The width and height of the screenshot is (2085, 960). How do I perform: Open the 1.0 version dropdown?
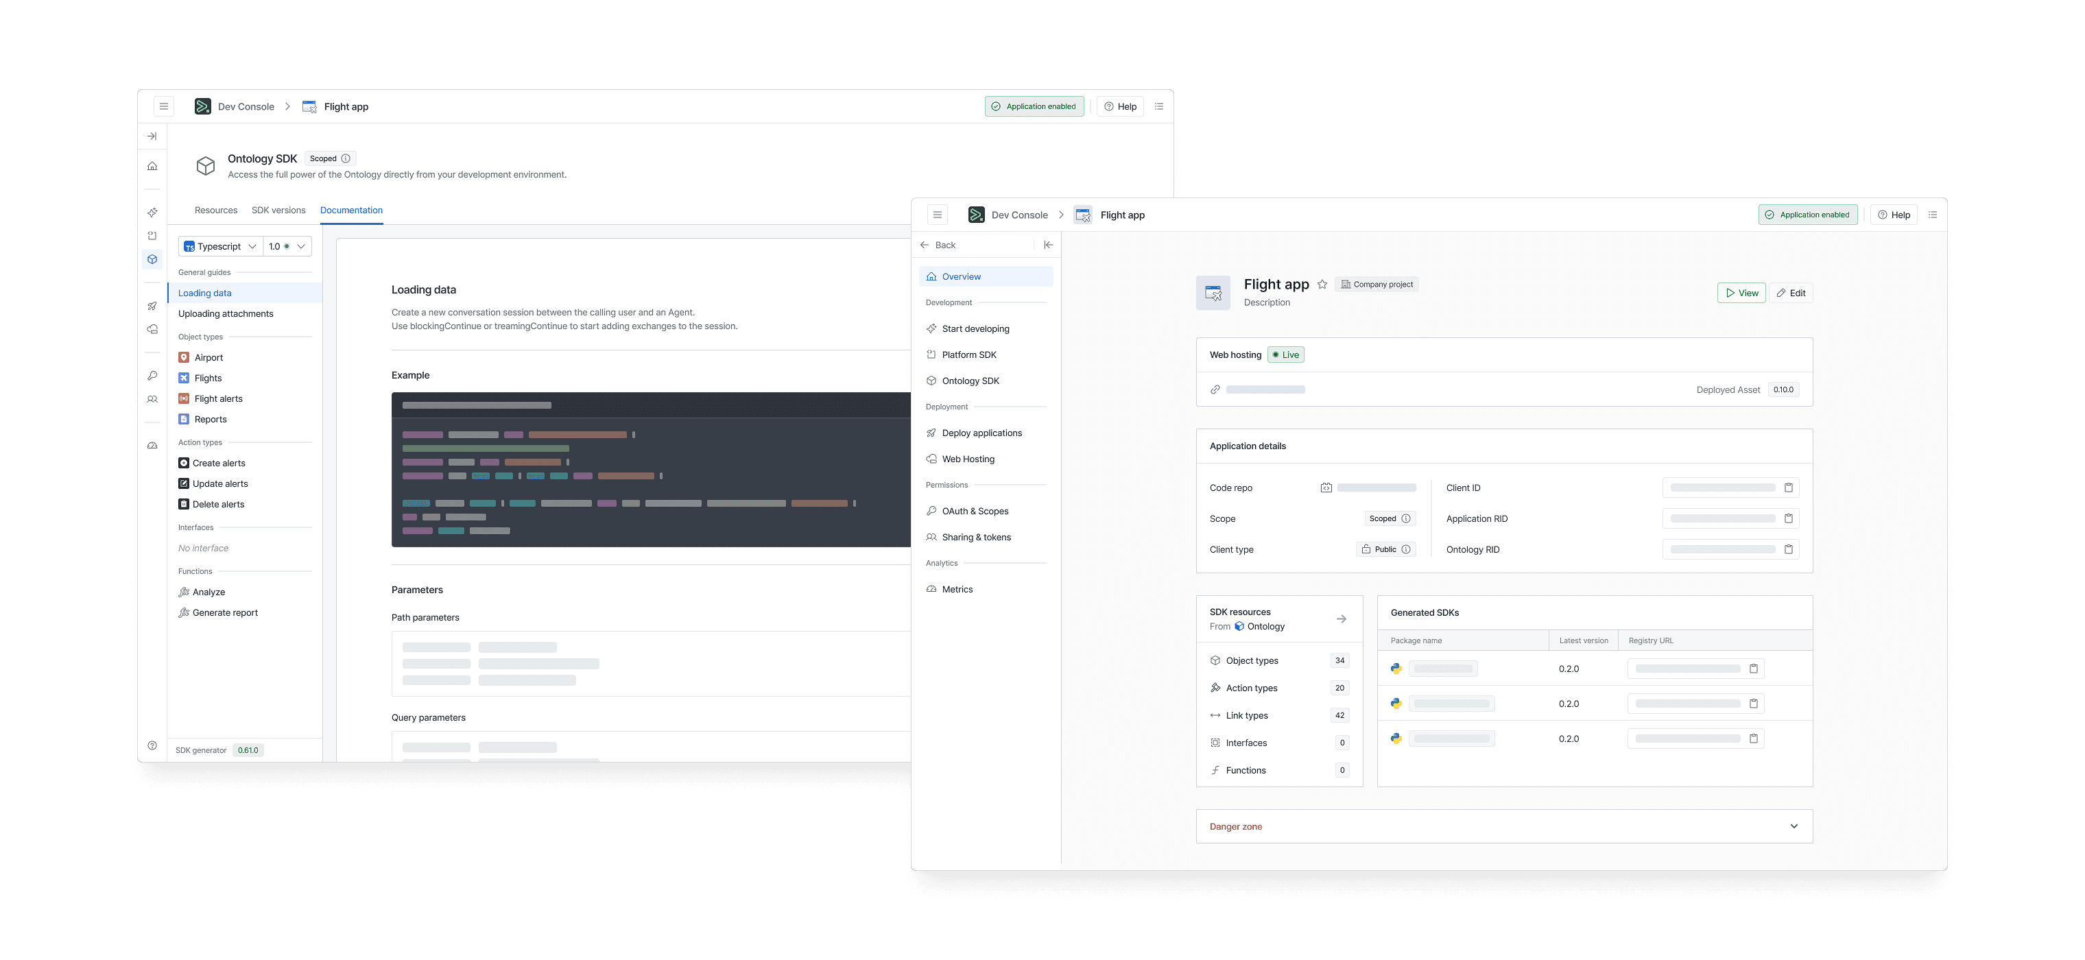(x=287, y=246)
